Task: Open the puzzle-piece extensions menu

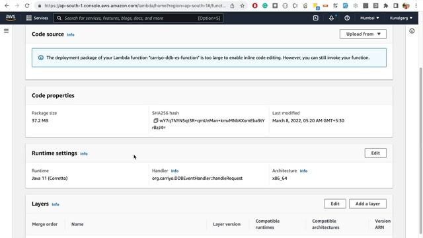Action: click(386, 6)
